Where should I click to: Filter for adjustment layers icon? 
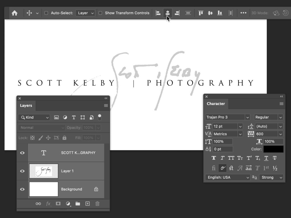65,118
